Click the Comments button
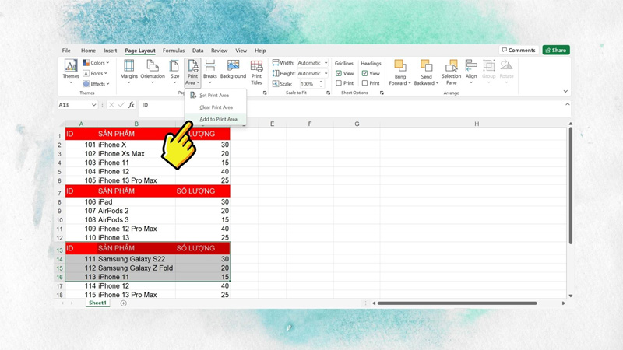 click(519, 50)
